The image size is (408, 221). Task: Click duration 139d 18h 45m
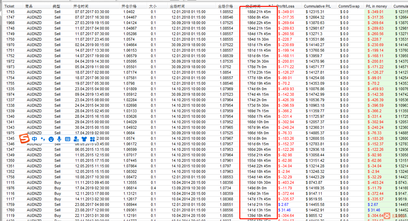click(x=259, y=215)
